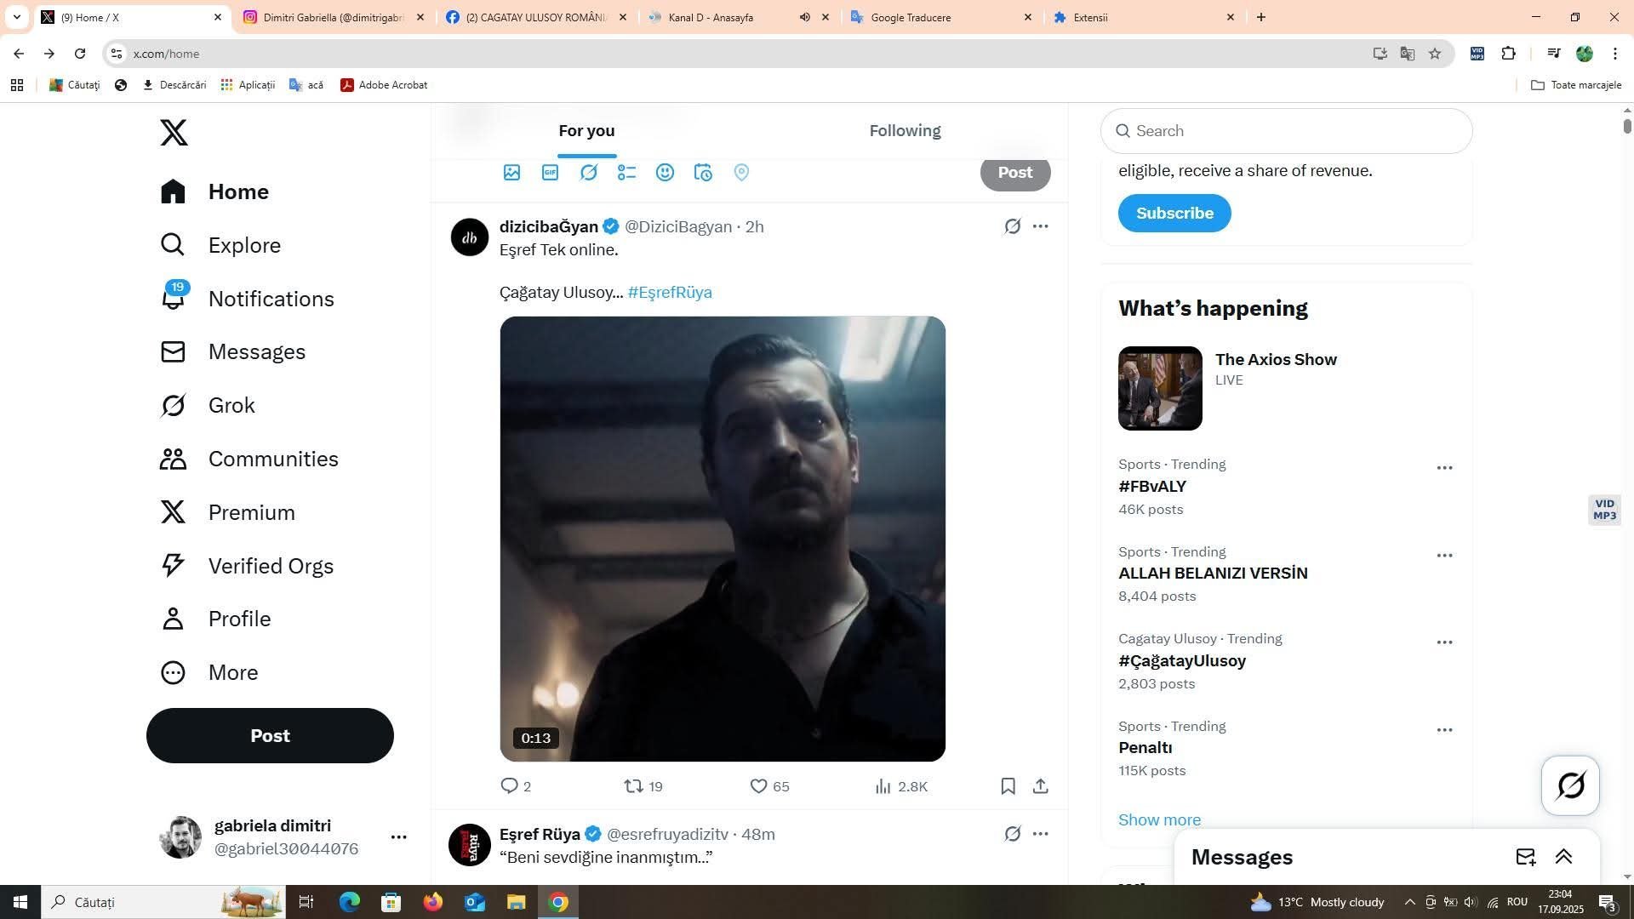
Task: Open the #FBvALY trend
Action: [x=1152, y=487]
